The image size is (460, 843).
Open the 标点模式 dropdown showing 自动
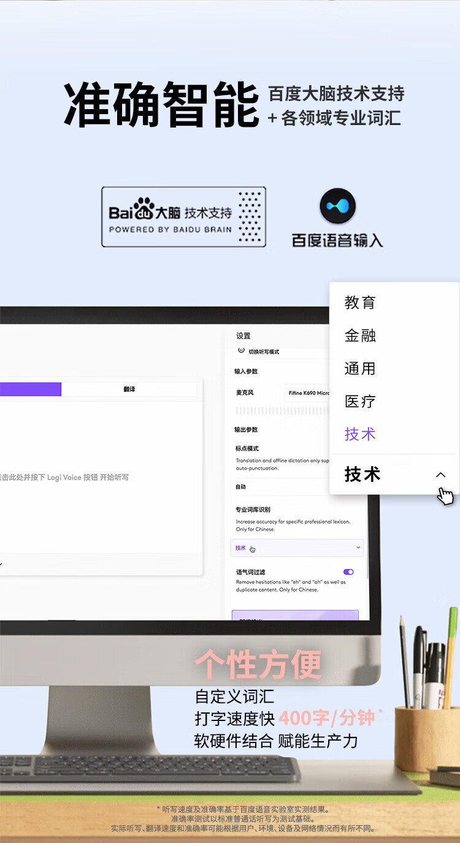tap(283, 487)
